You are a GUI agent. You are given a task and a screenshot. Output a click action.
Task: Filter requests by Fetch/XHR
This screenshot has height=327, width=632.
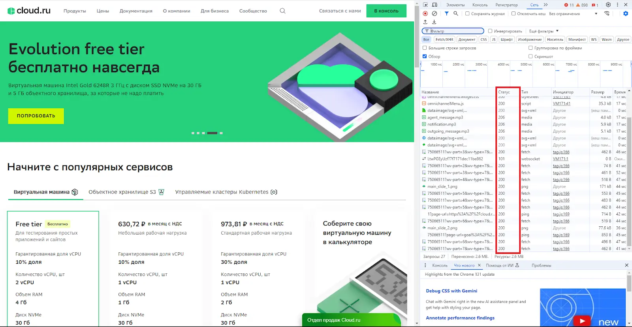click(444, 39)
